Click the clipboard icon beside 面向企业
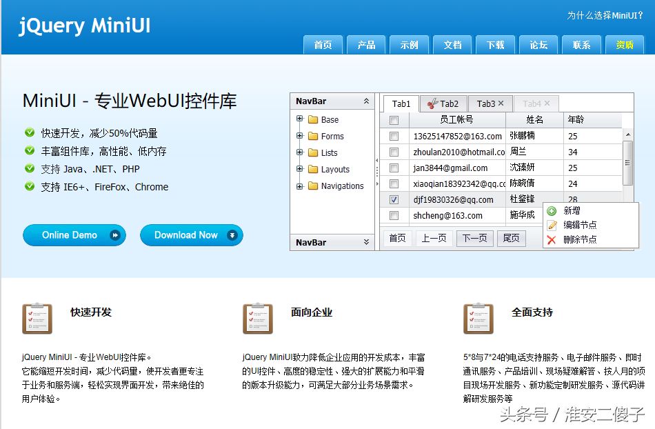The width and height of the screenshot is (655, 429). coord(258,319)
